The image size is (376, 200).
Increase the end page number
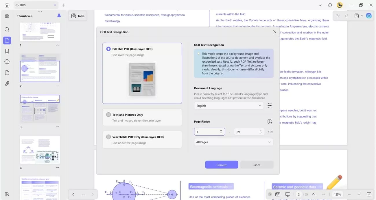[x=261, y=130]
